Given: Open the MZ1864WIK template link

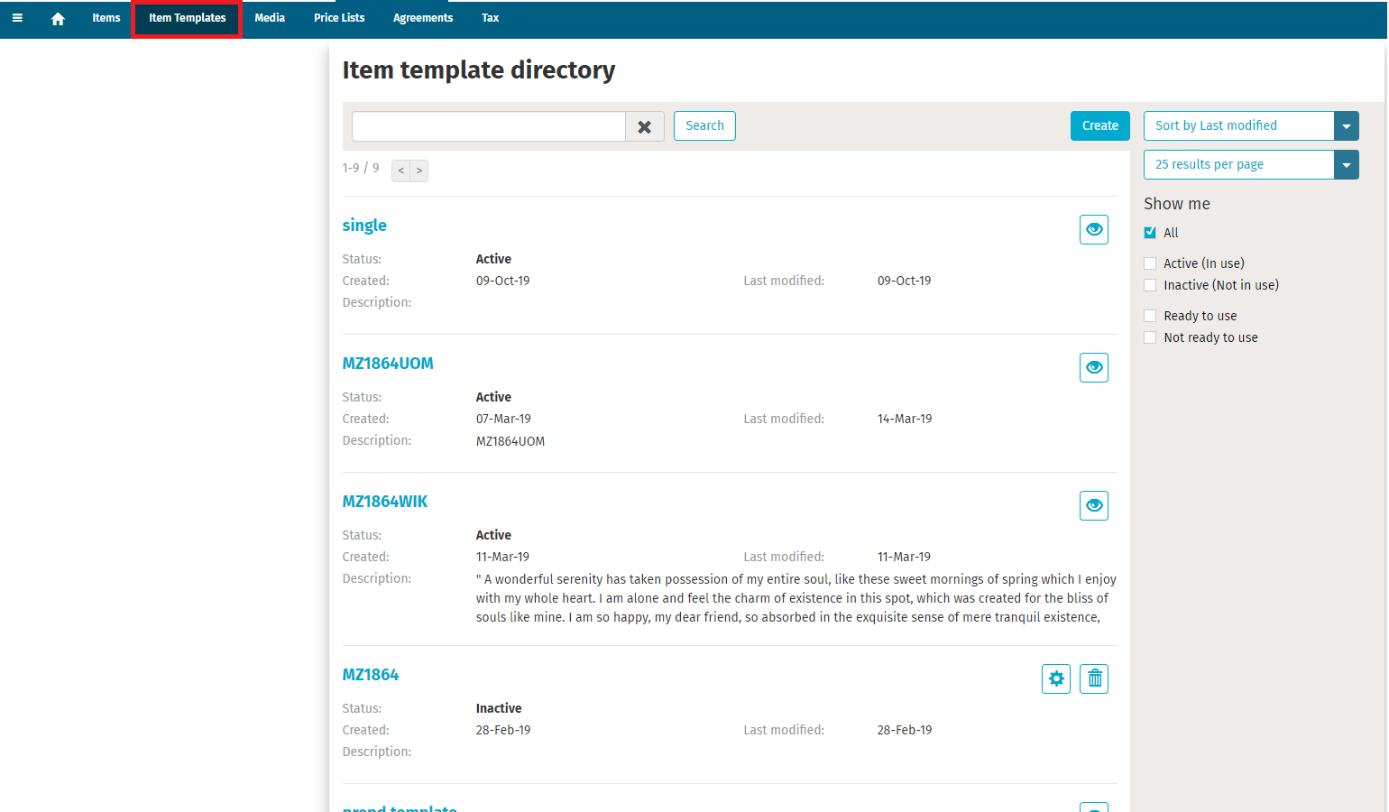Looking at the screenshot, I should click(384, 502).
